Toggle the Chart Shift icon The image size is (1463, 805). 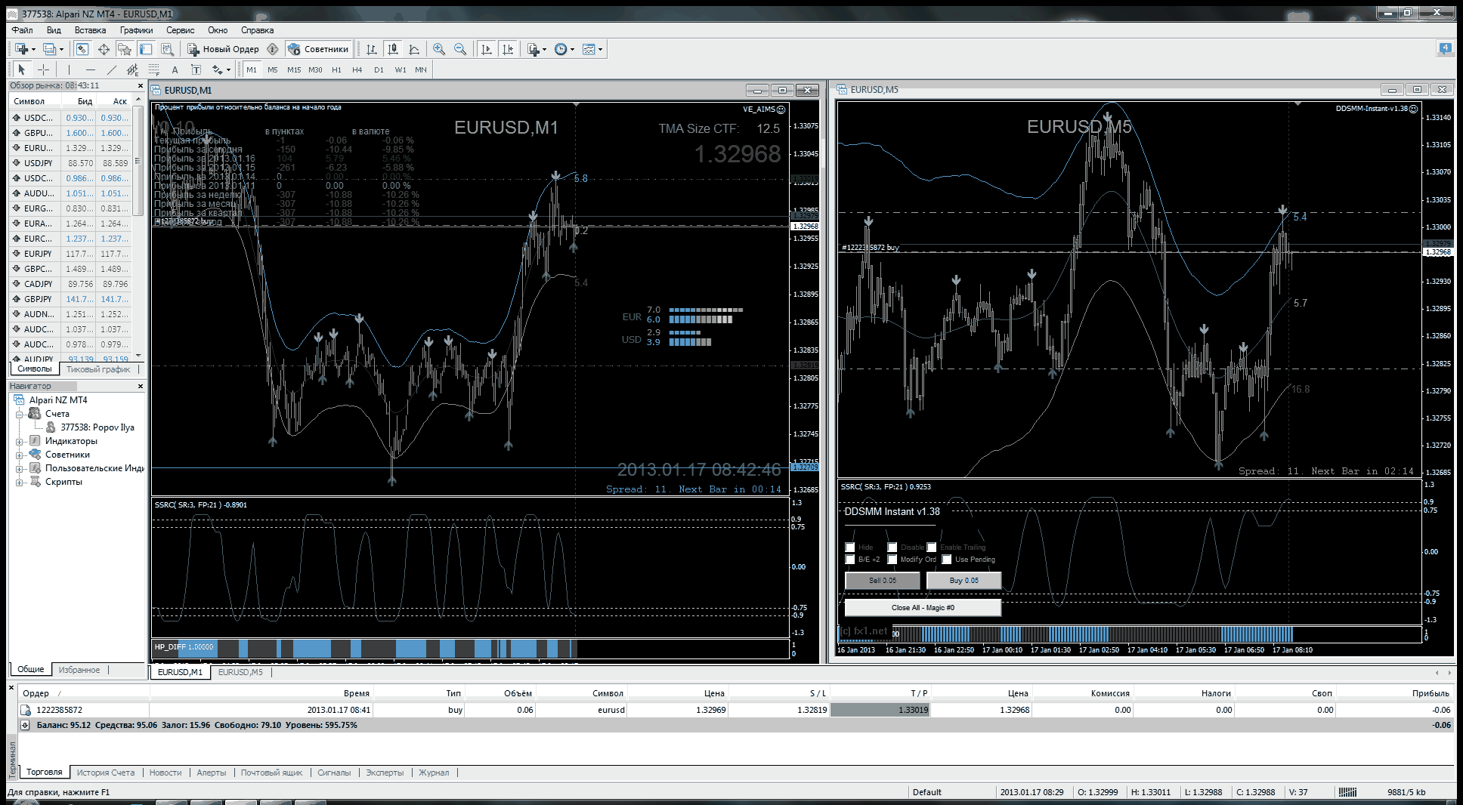[508, 49]
